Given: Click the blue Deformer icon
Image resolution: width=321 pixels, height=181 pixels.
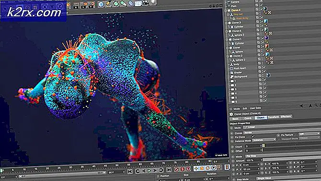Looking at the screenshot, I should [x=131, y=3].
